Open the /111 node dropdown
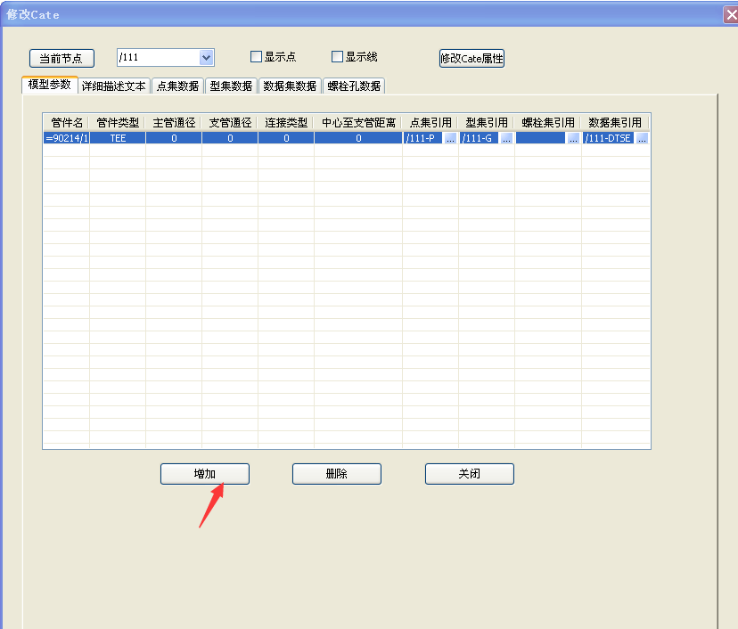The image size is (738, 629). 207,58
